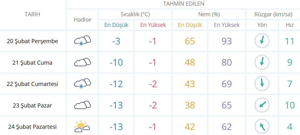Click the snowy cloud icon for 20 Şubat Perşembe
Image resolution: width=300 pixels, height=135 pixels.
pyautogui.click(x=83, y=41)
